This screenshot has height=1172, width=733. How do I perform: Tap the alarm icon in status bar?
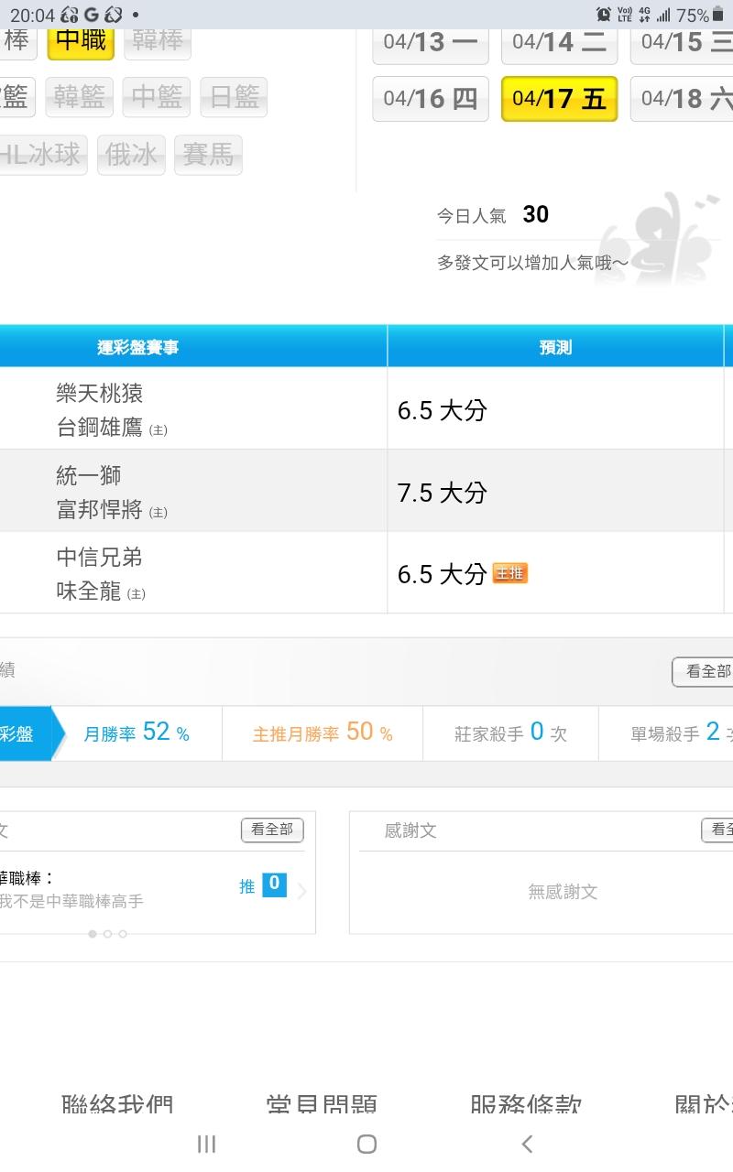[604, 15]
